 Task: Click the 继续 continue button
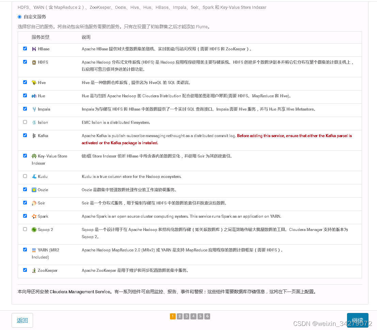(358, 320)
